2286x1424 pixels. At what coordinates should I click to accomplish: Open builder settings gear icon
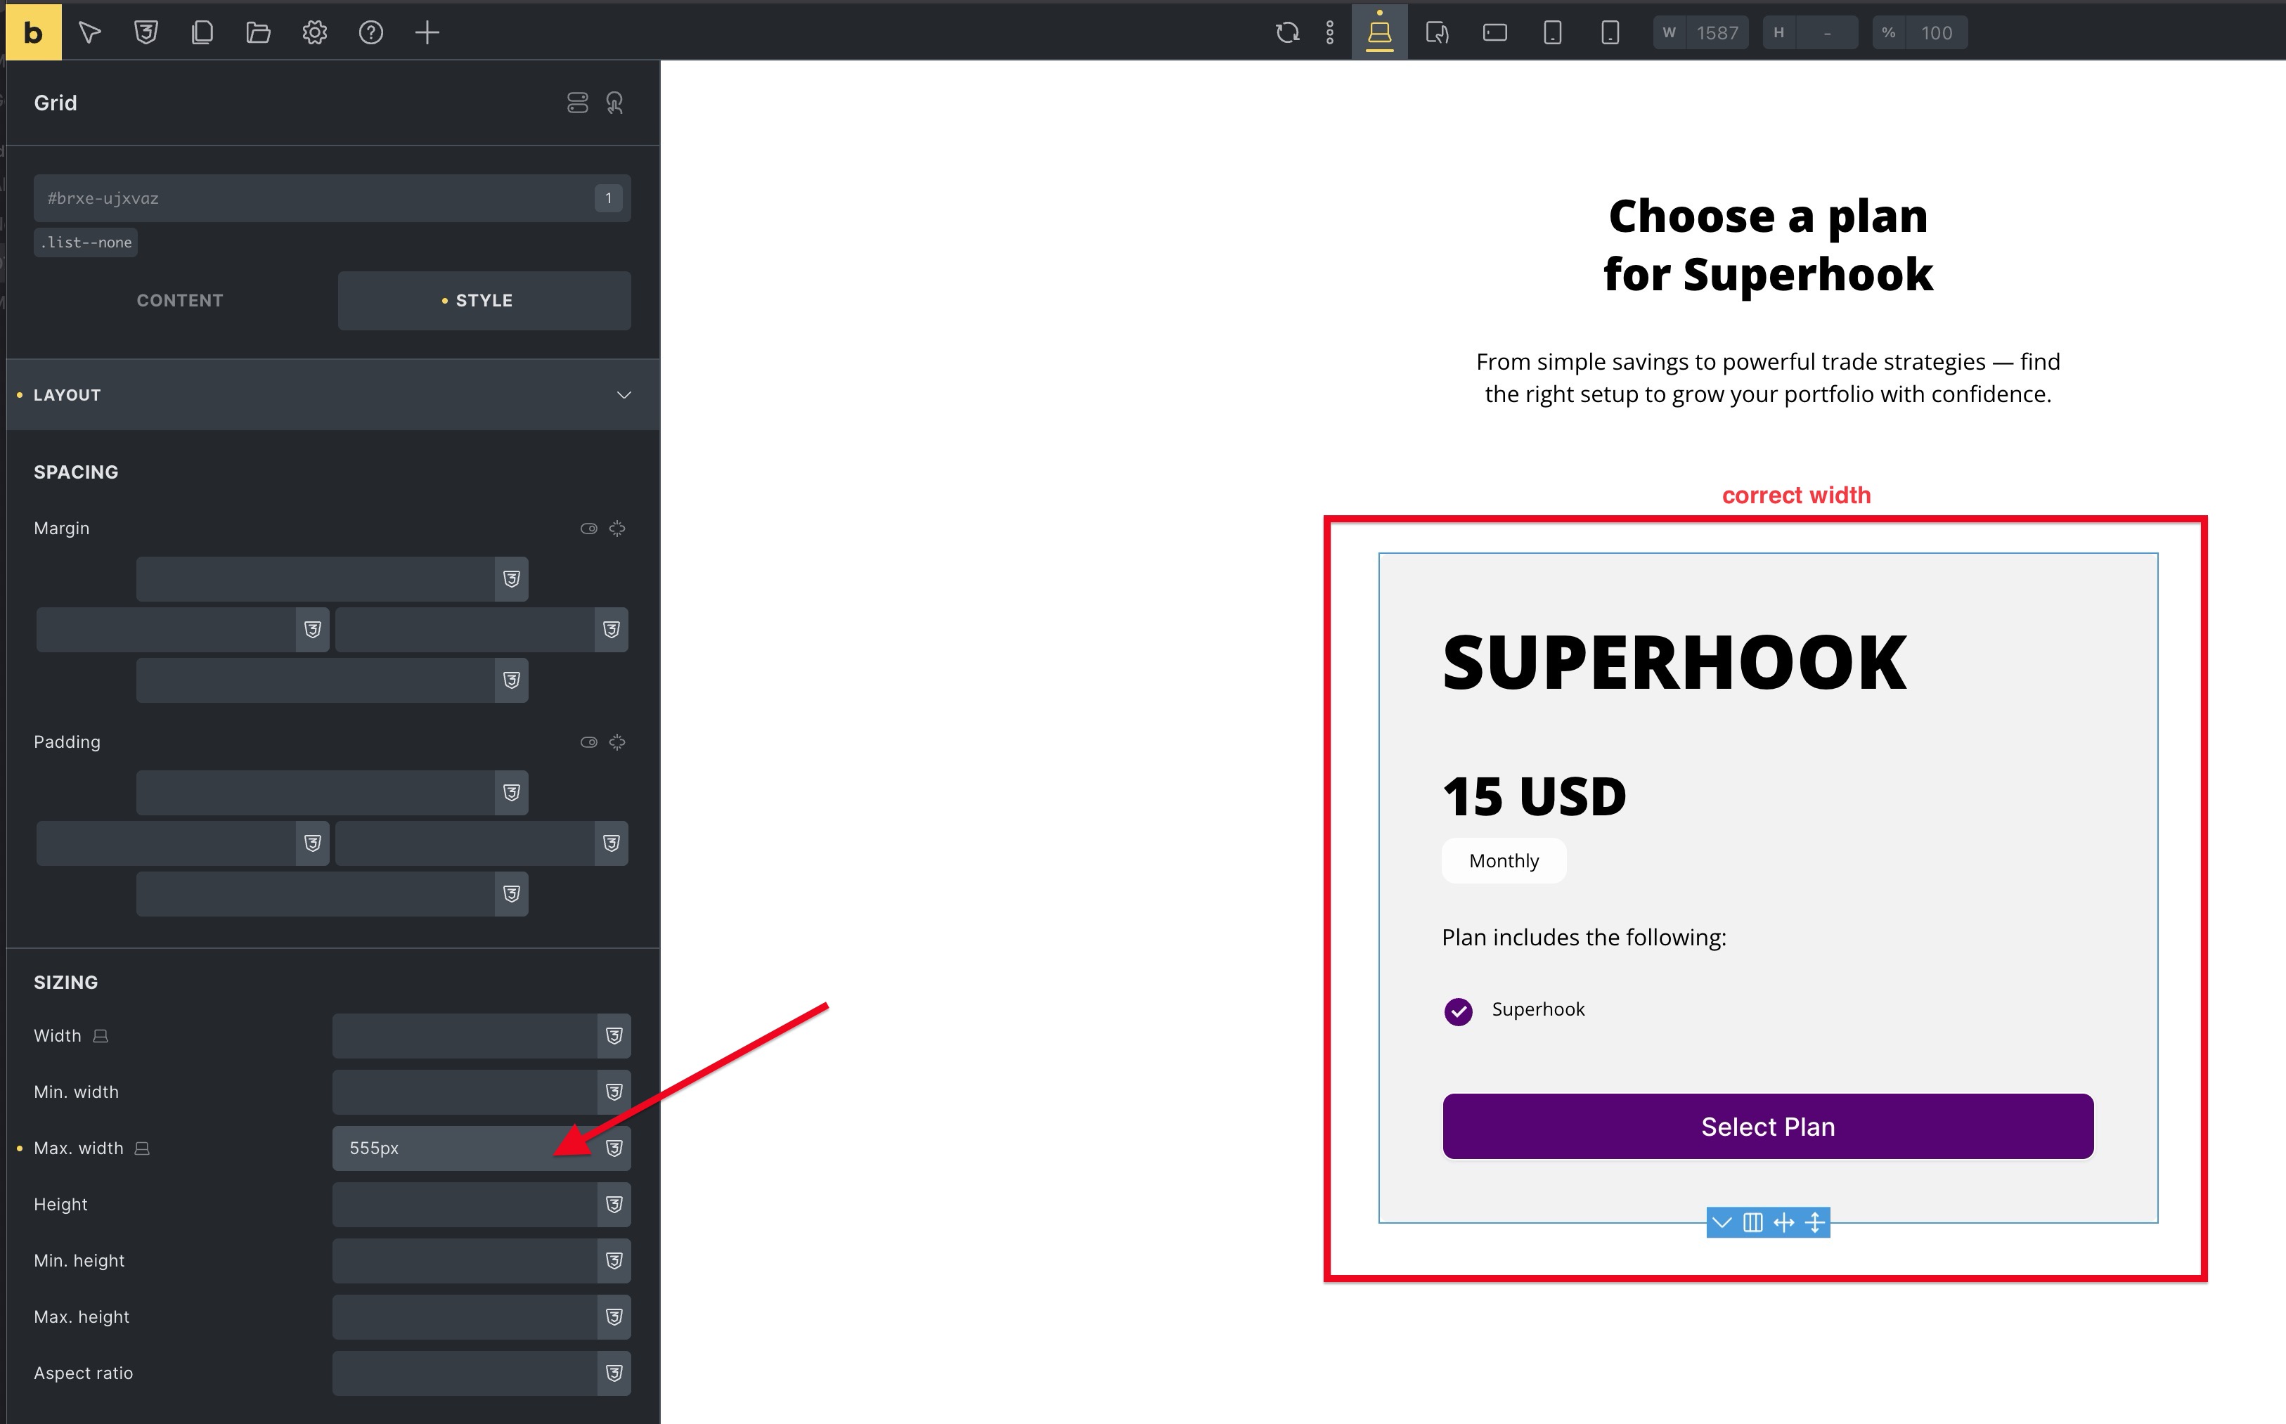pyautogui.click(x=315, y=33)
